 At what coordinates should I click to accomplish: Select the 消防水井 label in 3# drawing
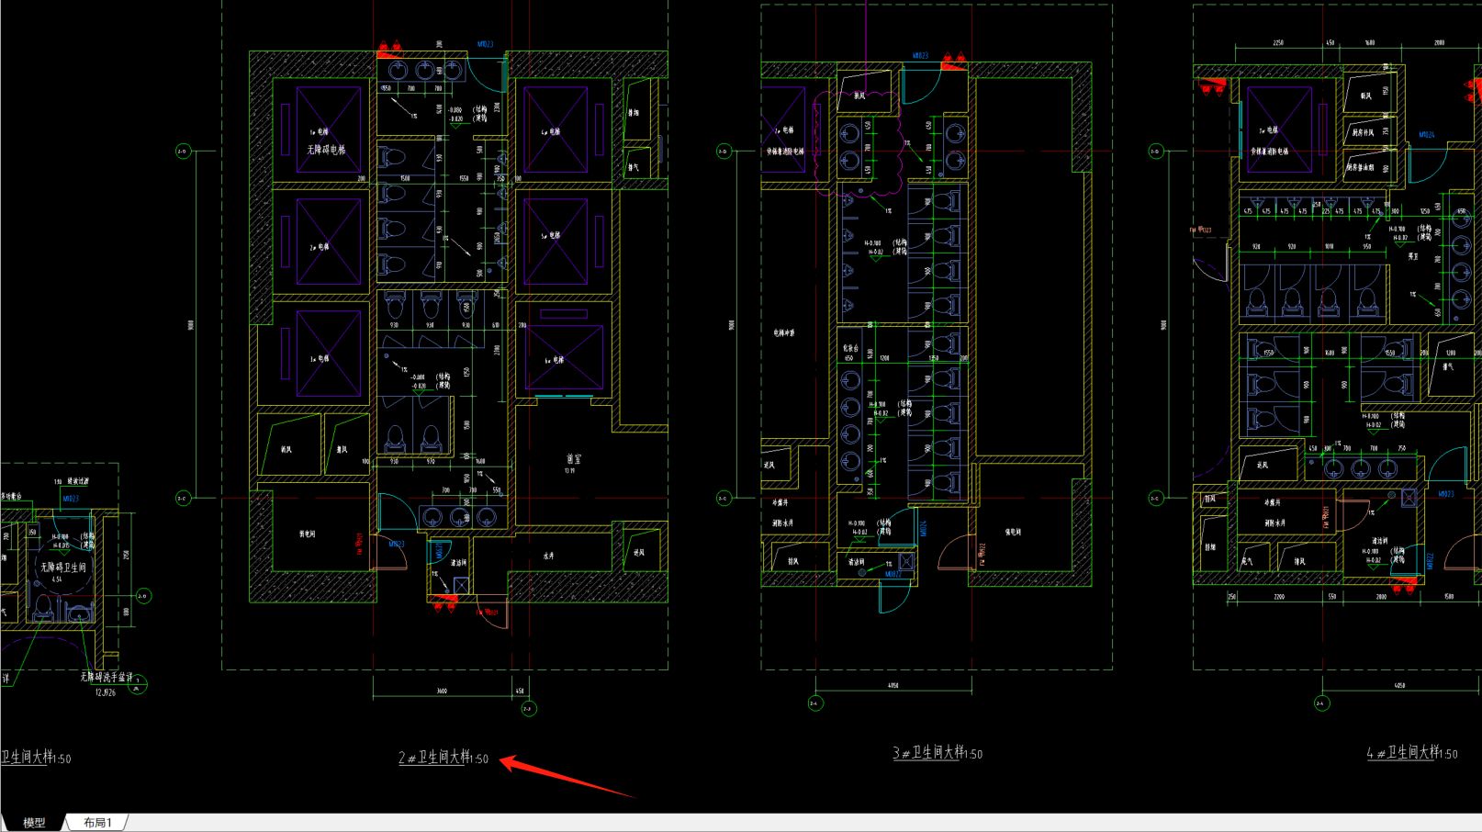(x=782, y=523)
